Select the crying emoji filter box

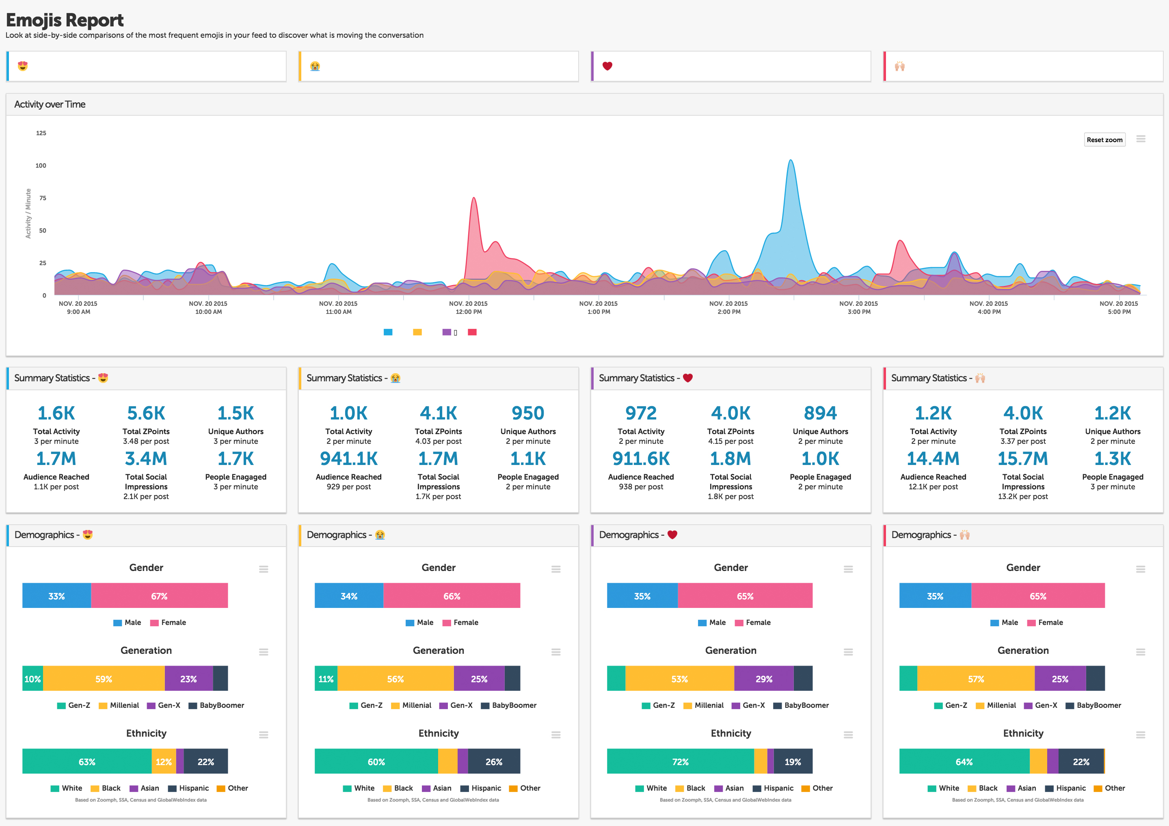coord(439,66)
